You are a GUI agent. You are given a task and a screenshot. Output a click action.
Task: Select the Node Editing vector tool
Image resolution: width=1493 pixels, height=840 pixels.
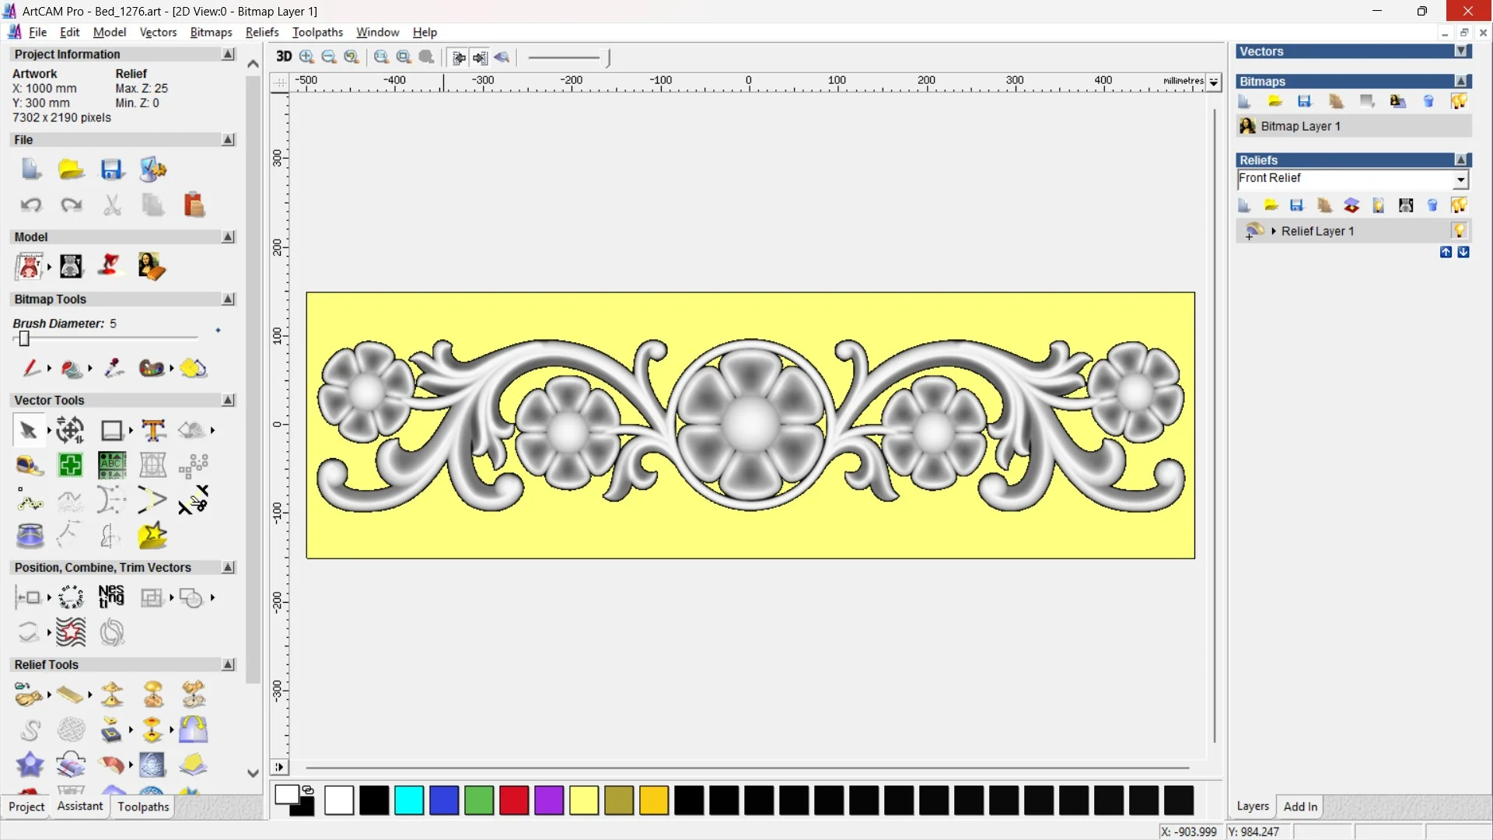[30, 502]
